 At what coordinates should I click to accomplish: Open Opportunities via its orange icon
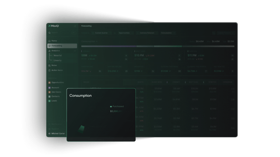(49, 82)
